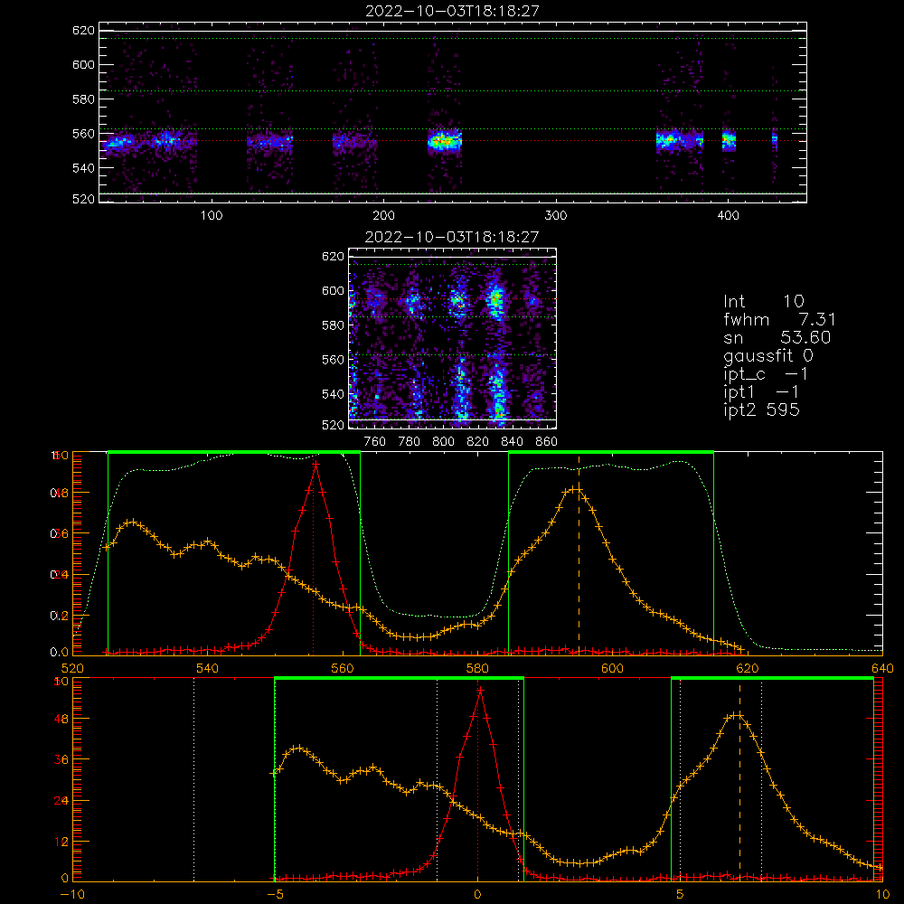Click the 'Int 10' readout
The height and width of the screenshot is (904, 904).
coord(763,302)
